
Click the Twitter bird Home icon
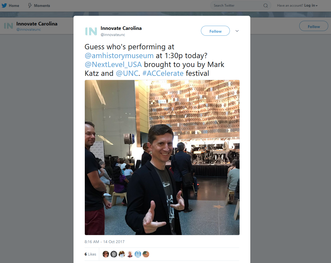click(4, 6)
